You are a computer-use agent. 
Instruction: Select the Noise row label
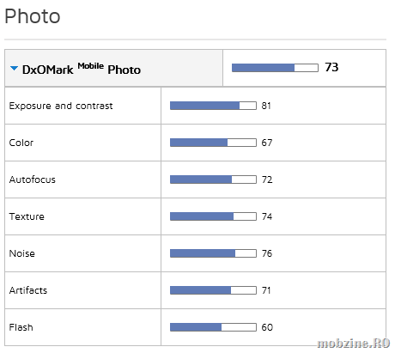22,253
